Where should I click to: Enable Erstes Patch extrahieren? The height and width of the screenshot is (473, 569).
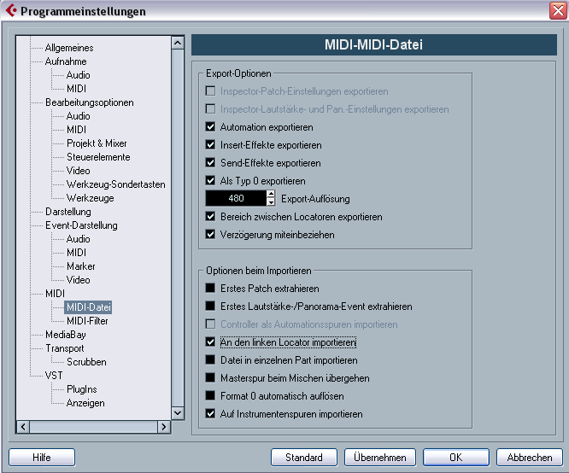pos(210,288)
